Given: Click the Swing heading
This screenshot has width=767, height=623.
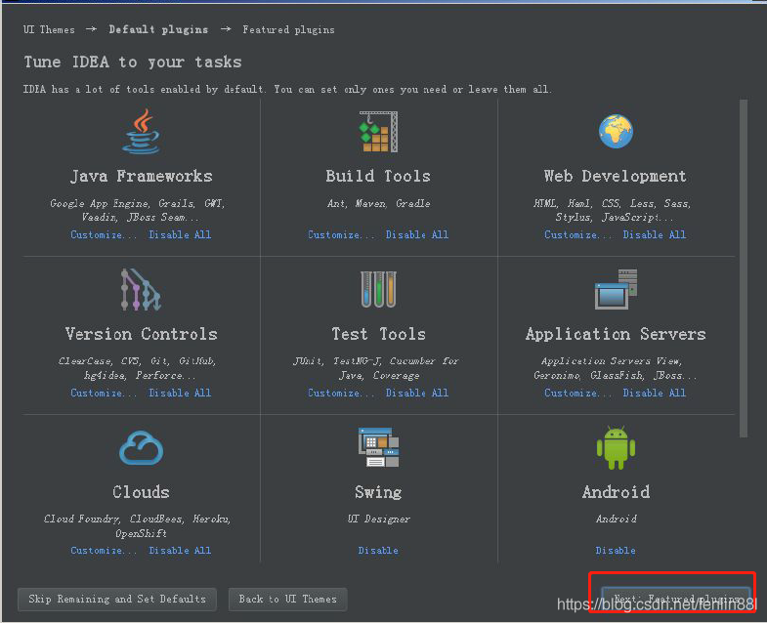Looking at the screenshot, I should click(378, 492).
